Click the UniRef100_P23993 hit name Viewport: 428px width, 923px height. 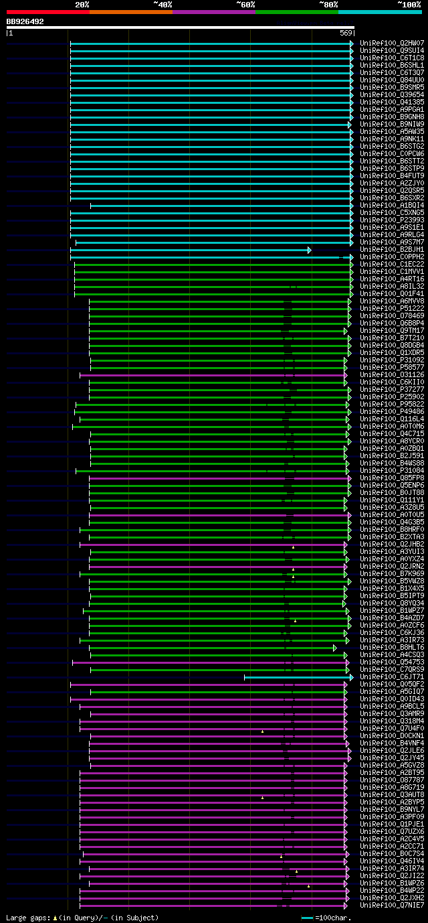coord(392,220)
